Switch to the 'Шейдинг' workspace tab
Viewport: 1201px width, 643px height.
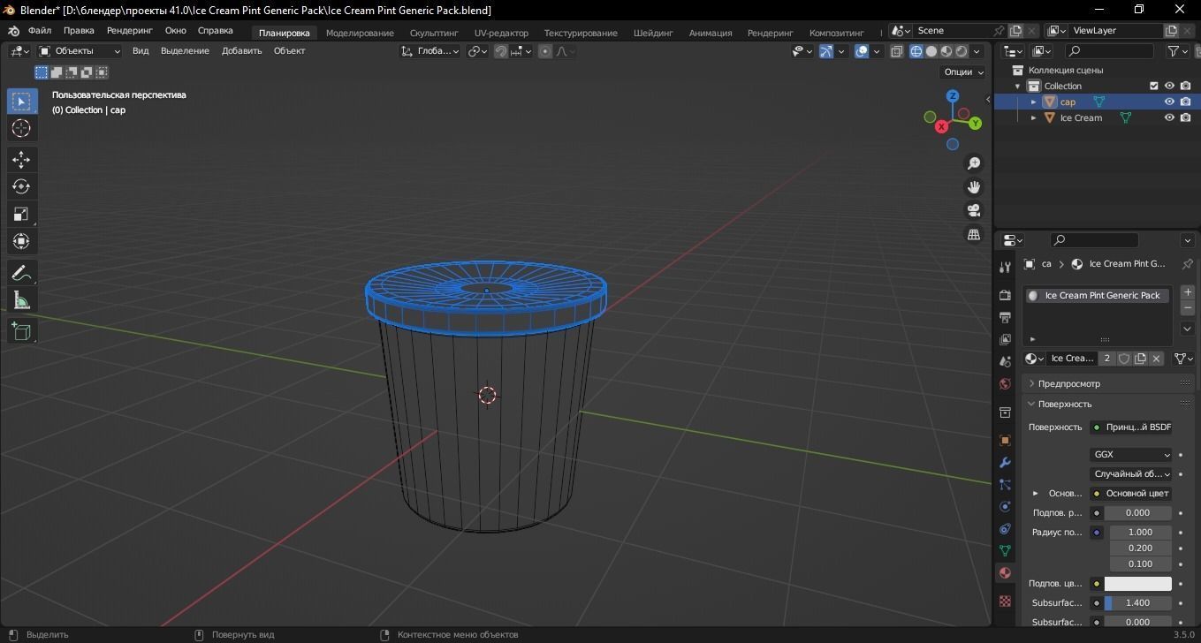coord(653,33)
